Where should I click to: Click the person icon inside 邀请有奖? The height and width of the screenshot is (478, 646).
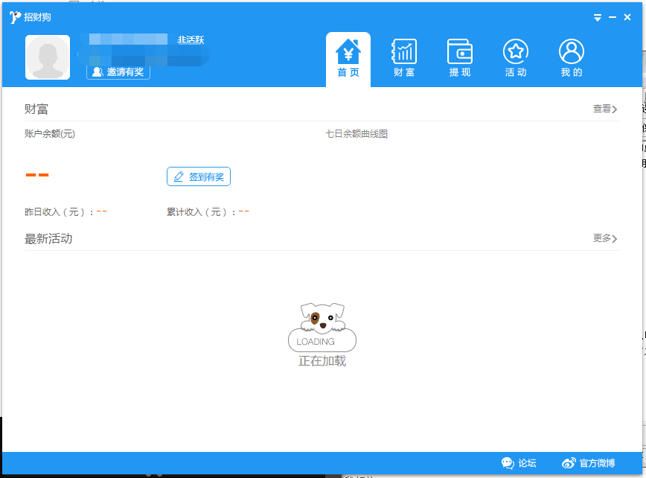click(x=96, y=72)
